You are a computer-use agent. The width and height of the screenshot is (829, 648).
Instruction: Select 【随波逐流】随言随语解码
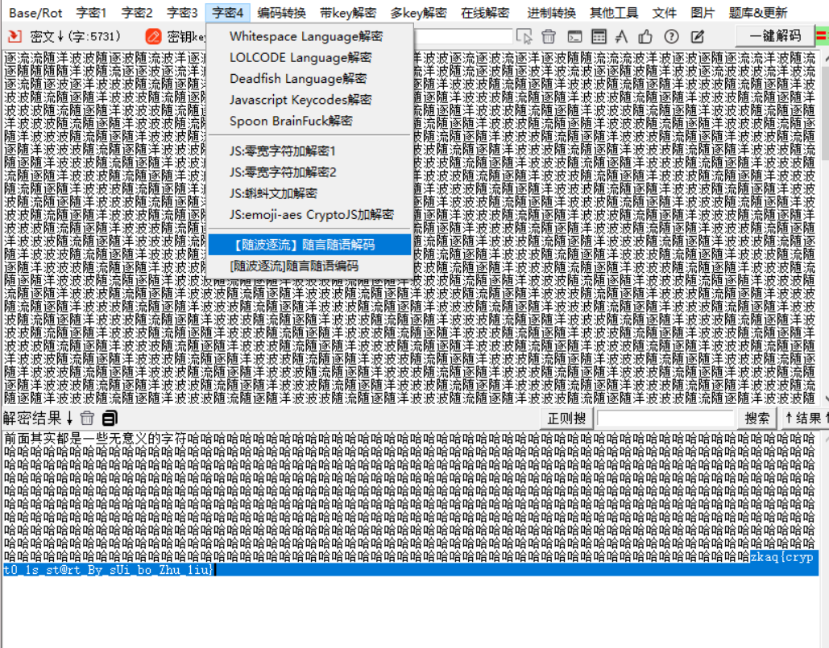(x=309, y=245)
